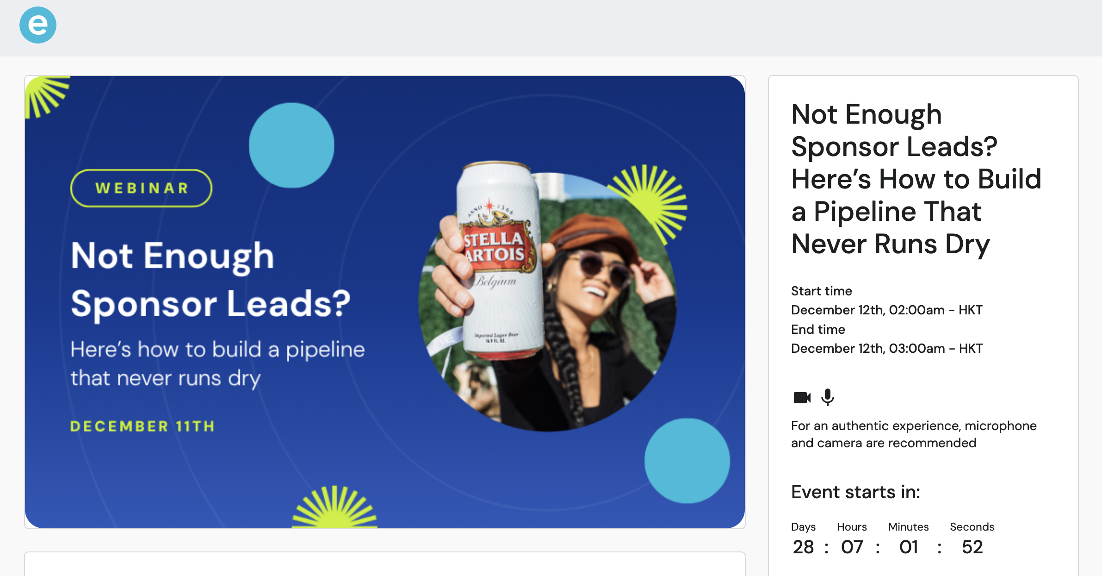This screenshot has height=576, width=1102.
Task: Click the 'DECEMBER 11TH' text on banner
Action: point(142,426)
